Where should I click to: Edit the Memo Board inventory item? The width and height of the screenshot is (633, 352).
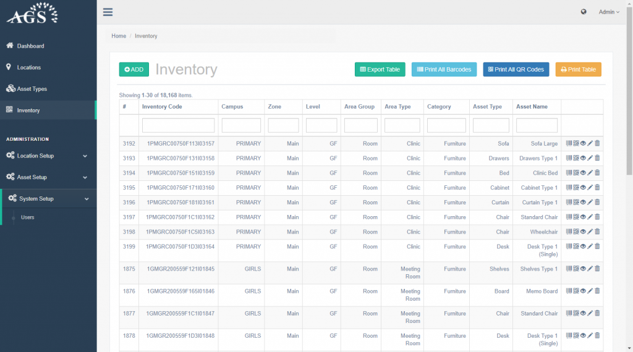pyautogui.click(x=590, y=291)
